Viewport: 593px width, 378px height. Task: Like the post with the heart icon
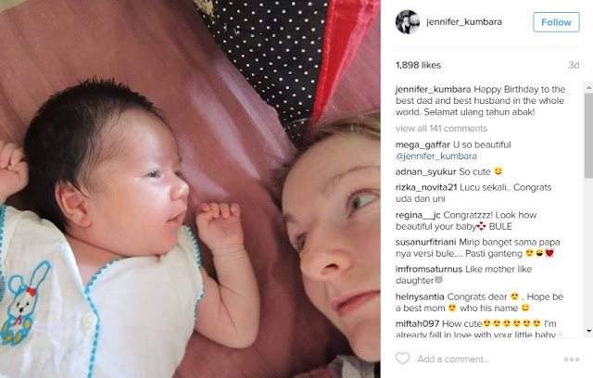pos(402,359)
